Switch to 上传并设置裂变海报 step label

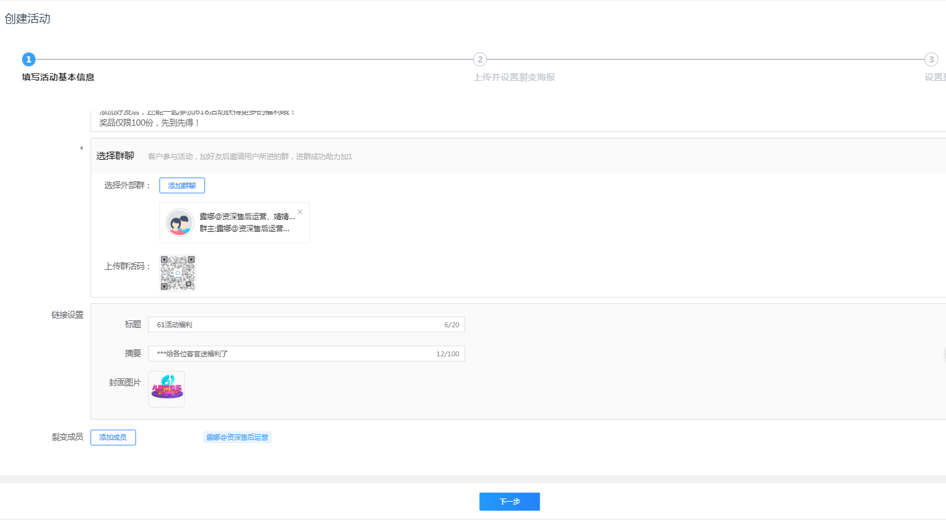[514, 77]
